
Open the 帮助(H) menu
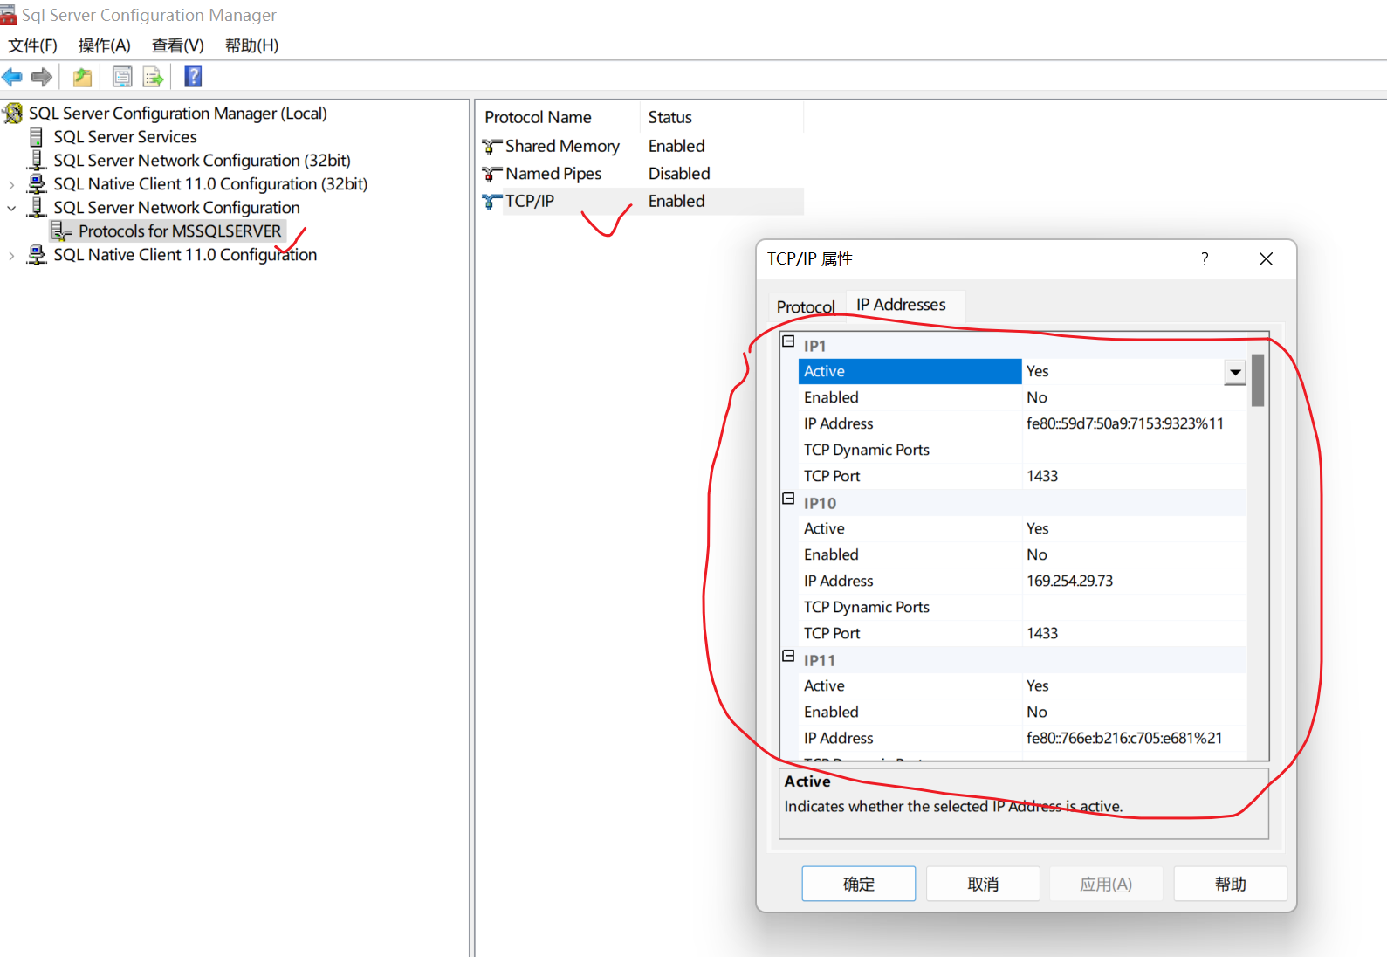pyautogui.click(x=251, y=45)
